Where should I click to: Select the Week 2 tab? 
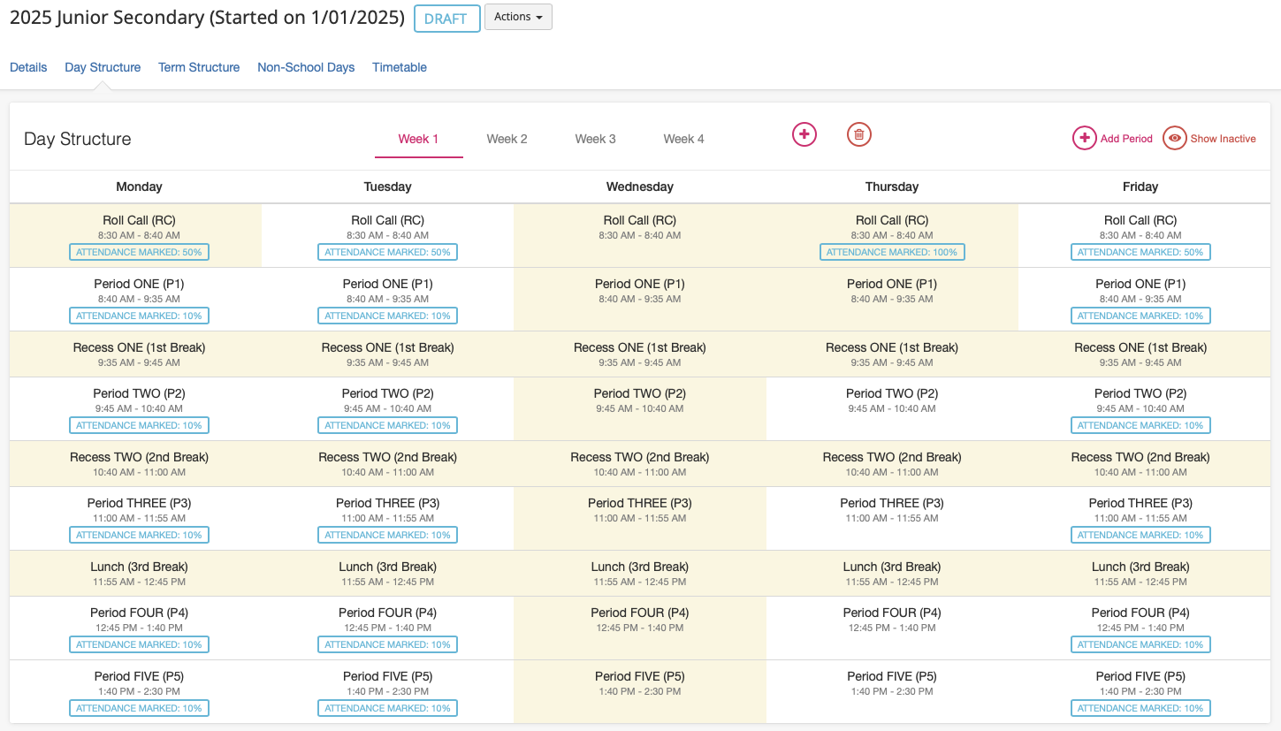[x=507, y=139]
